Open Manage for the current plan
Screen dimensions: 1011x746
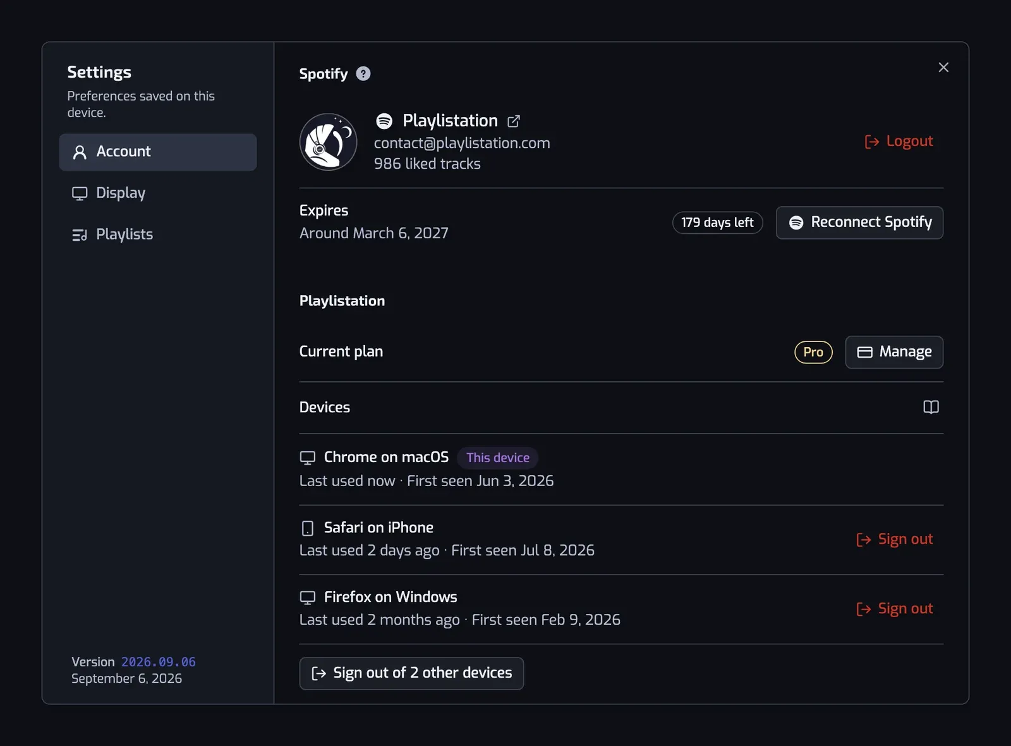[x=894, y=352]
